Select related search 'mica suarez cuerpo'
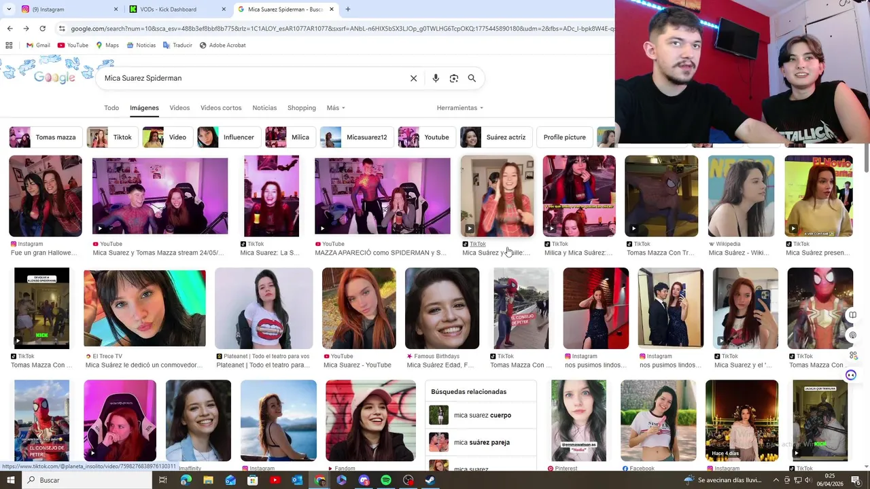This screenshot has width=870, height=489. point(482,415)
